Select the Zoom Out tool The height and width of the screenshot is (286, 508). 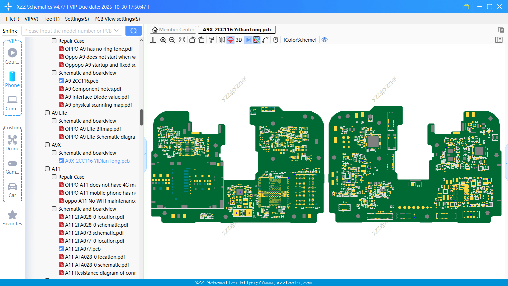pyautogui.click(x=171, y=40)
